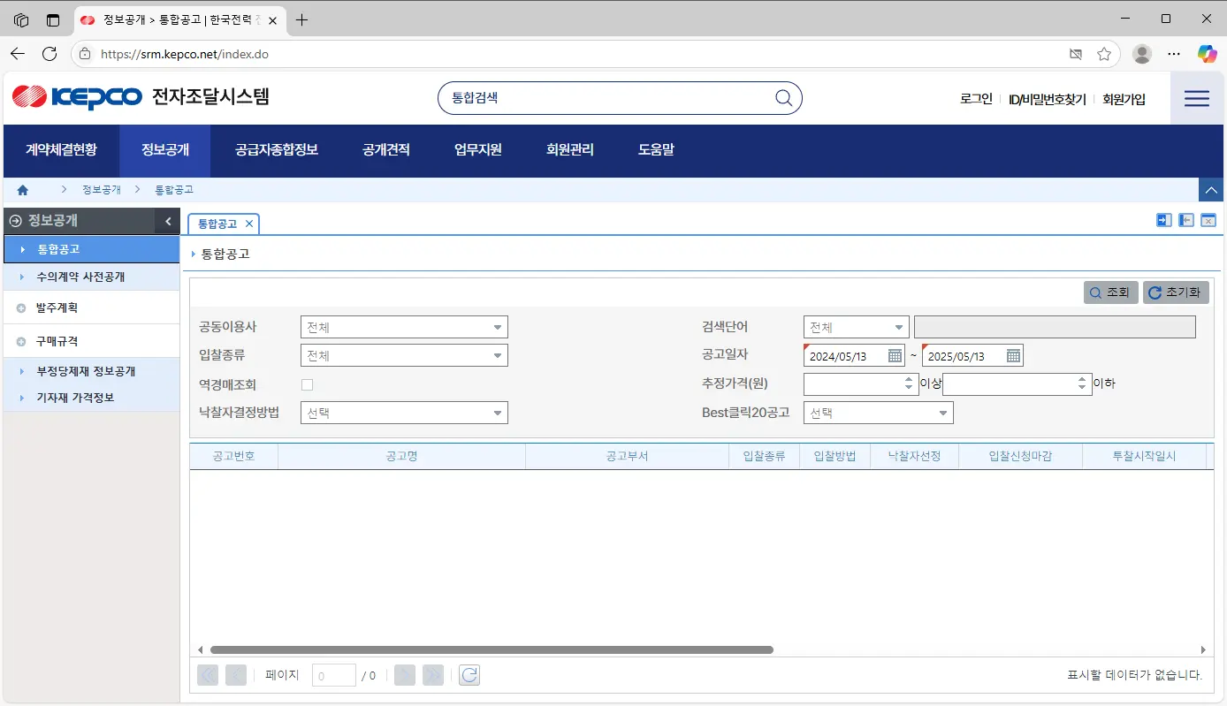Click the 로그인 link
The height and width of the screenshot is (706, 1227).
[976, 99]
